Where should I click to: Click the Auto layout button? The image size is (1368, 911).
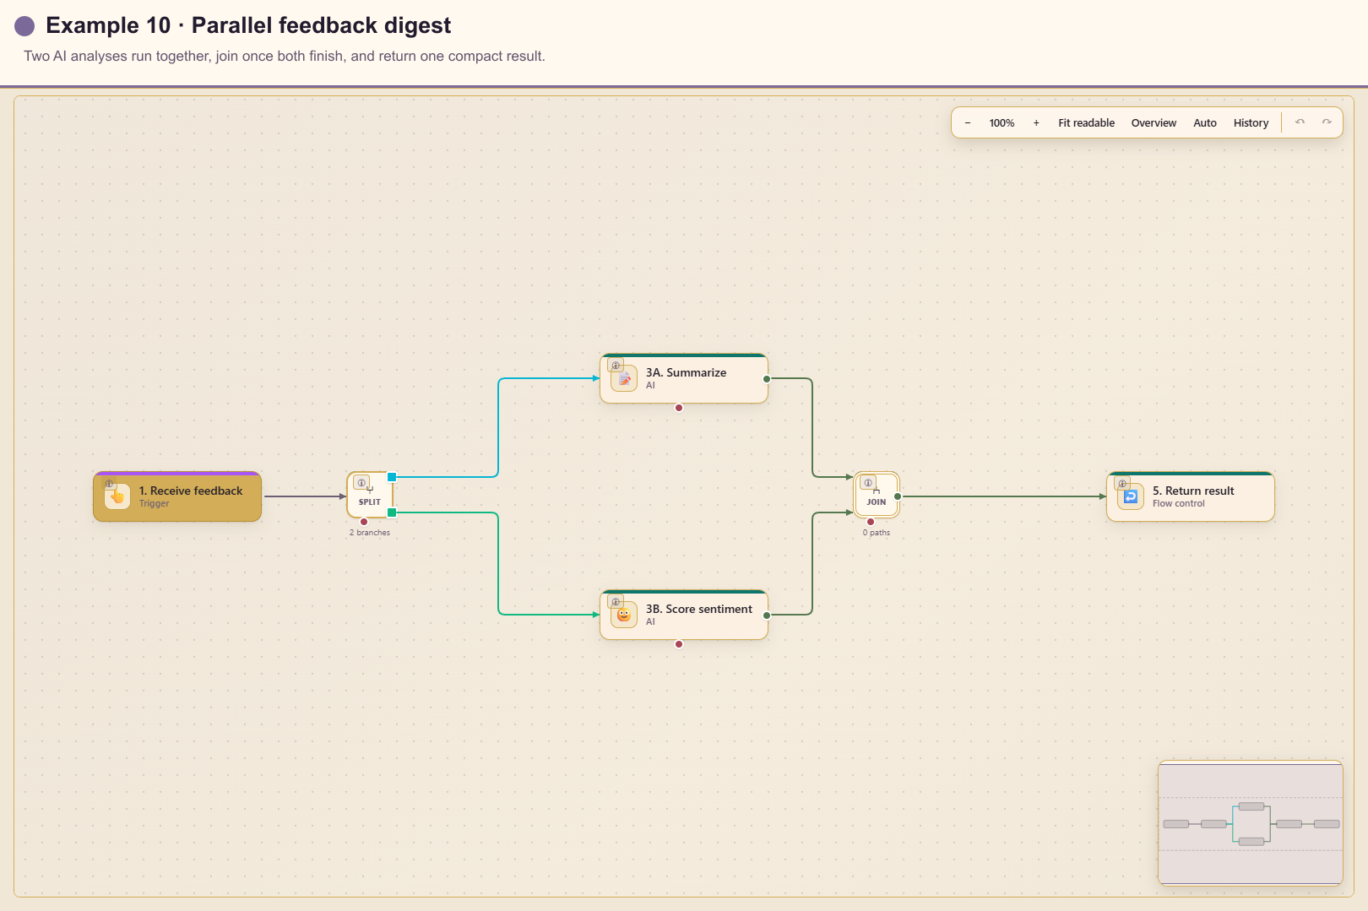click(x=1205, y=123)
